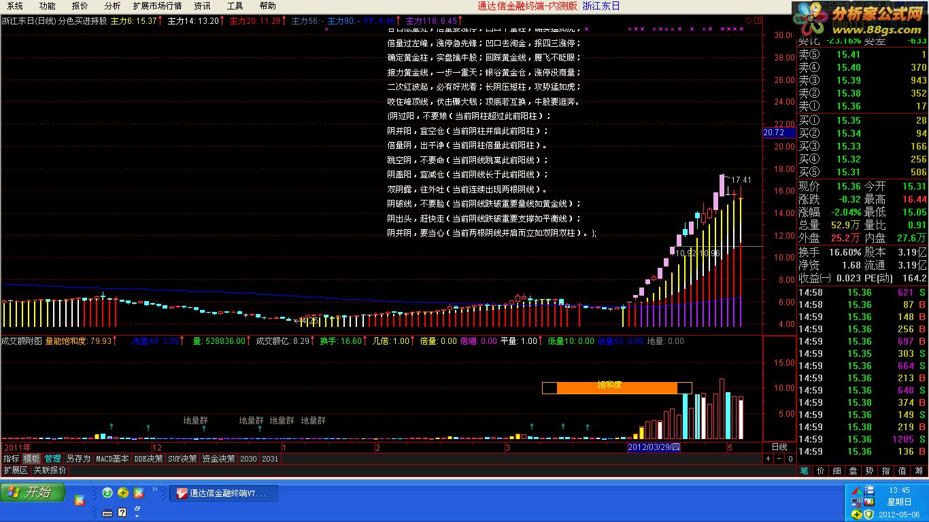Click the trade row with volume 1205

pyautogui.click(x=863, y=439)
